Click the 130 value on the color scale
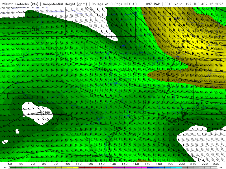226x169 pixels. 102,164
